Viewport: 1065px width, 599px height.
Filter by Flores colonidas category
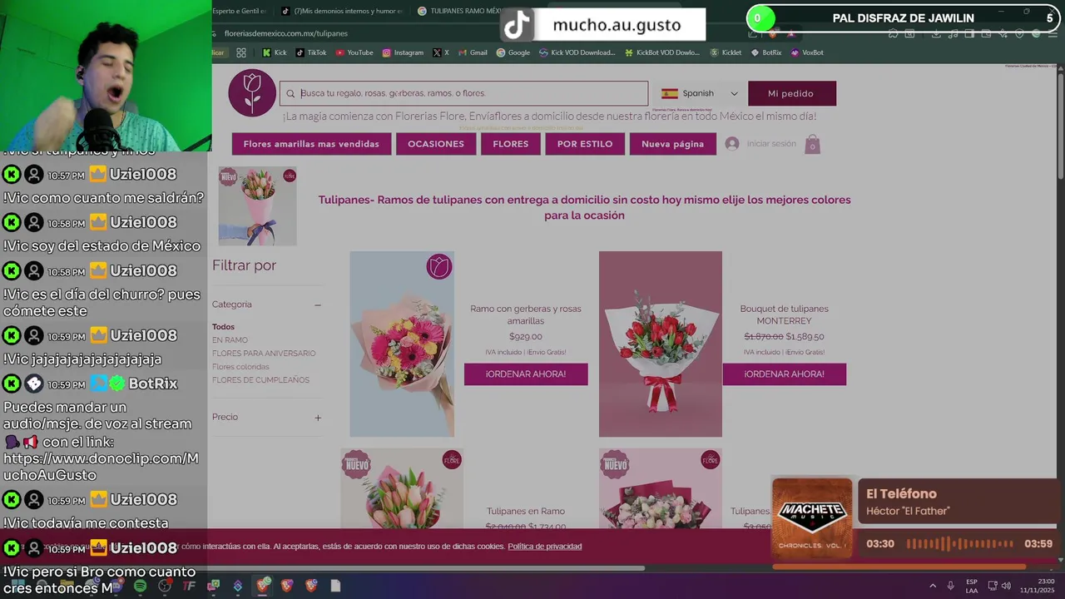tap(240, 367)
